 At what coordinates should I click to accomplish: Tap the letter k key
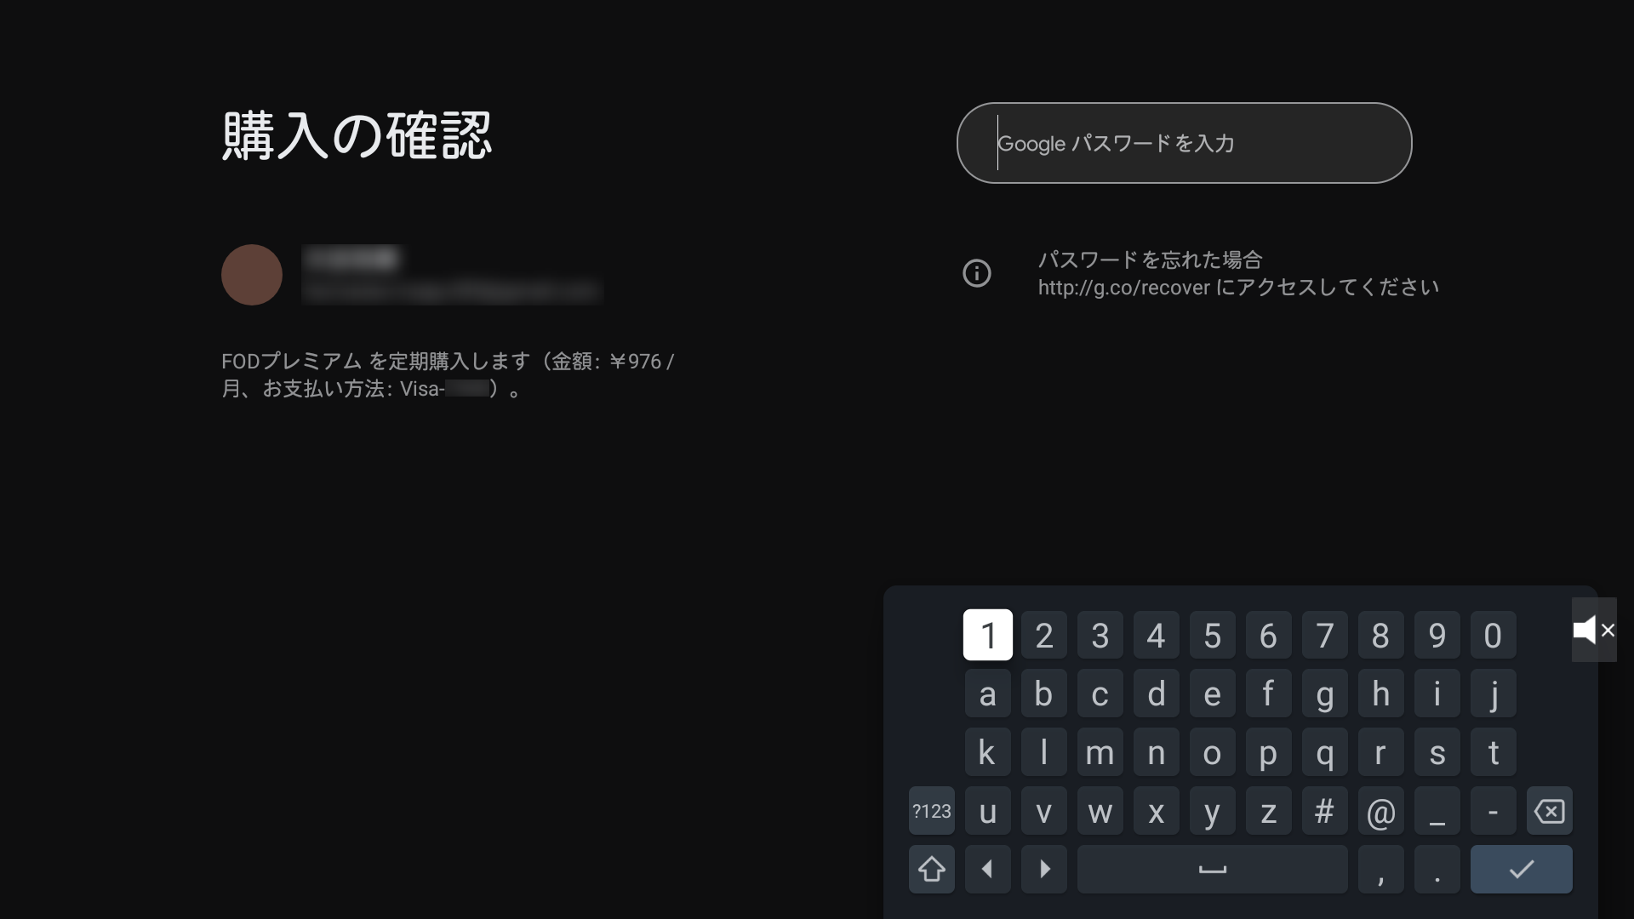click(x=987, y=752)
